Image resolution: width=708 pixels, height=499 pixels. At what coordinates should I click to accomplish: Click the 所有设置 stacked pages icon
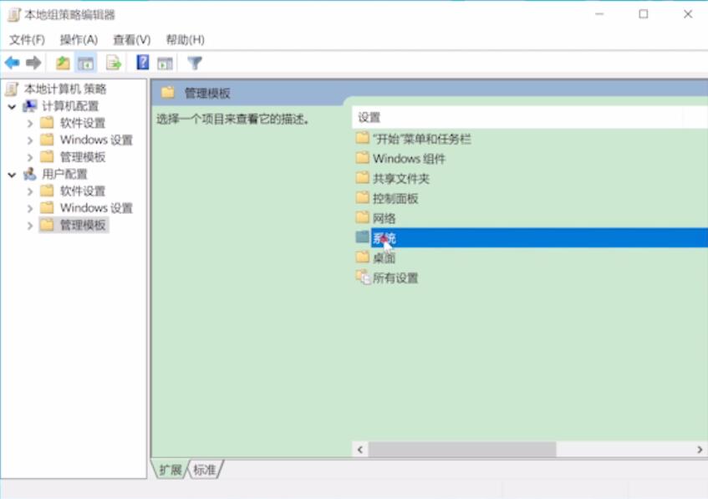click(x=363, y=277)
